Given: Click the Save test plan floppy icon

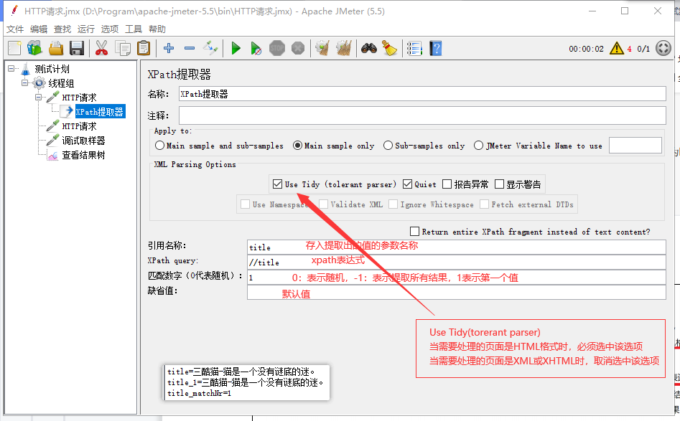Looking at the screenshot, I should coord(77,48).
